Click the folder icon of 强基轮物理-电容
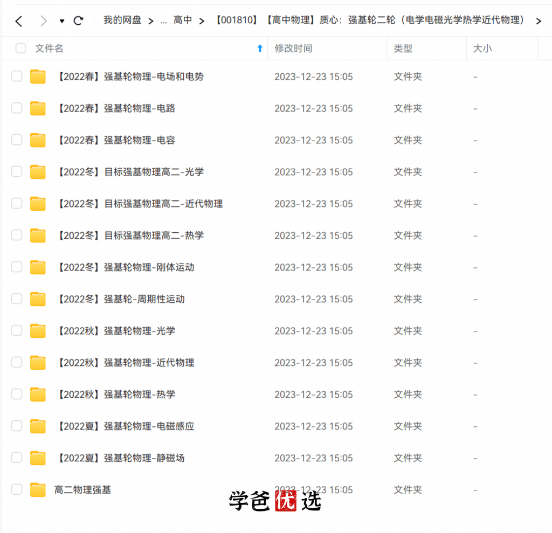552x533 pixels. tap(38, 140)
